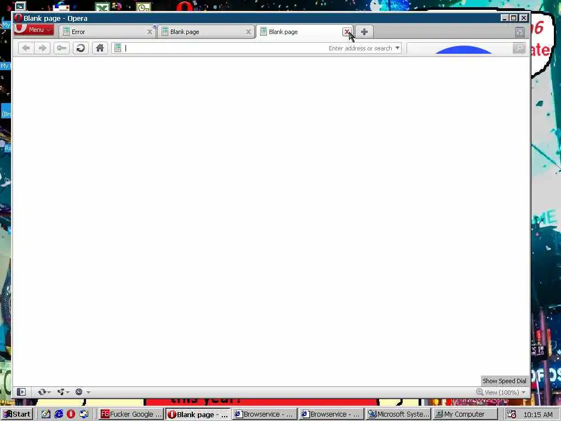
Task: Click the system tray scheduler icon
Action: [x=512, y=414]
